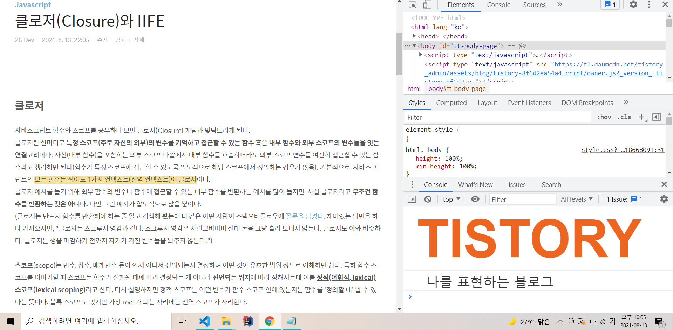The image size is (673, 330).
Task: Select html in the breadcrumb
Action: coord(414,89)
